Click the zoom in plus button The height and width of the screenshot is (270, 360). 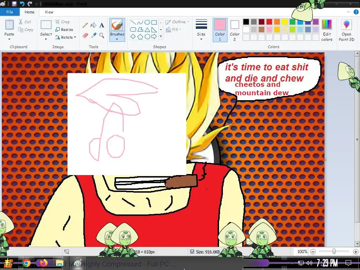355,252
